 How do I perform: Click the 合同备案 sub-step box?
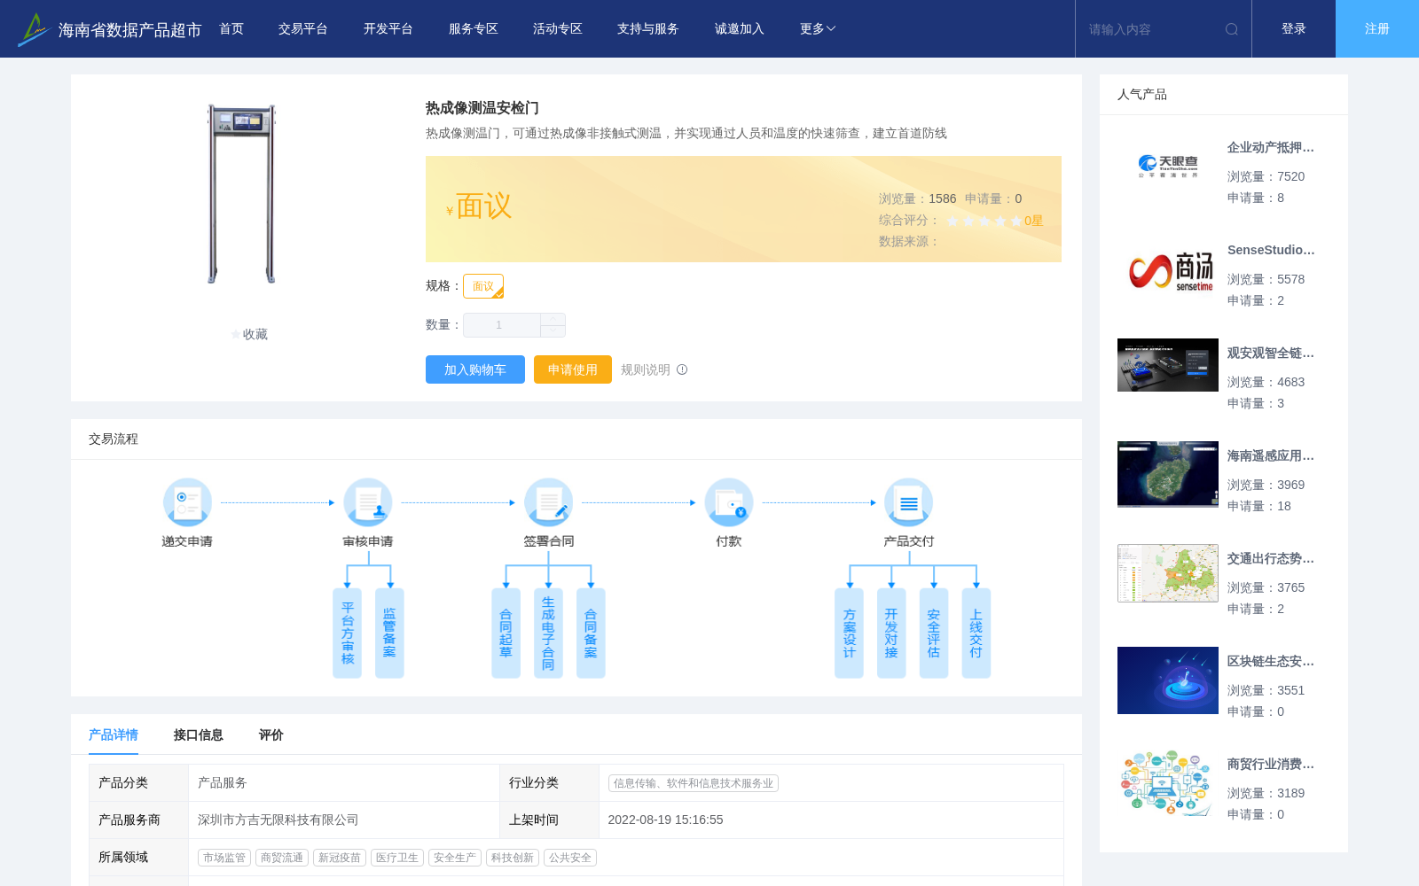coord(591,633)
